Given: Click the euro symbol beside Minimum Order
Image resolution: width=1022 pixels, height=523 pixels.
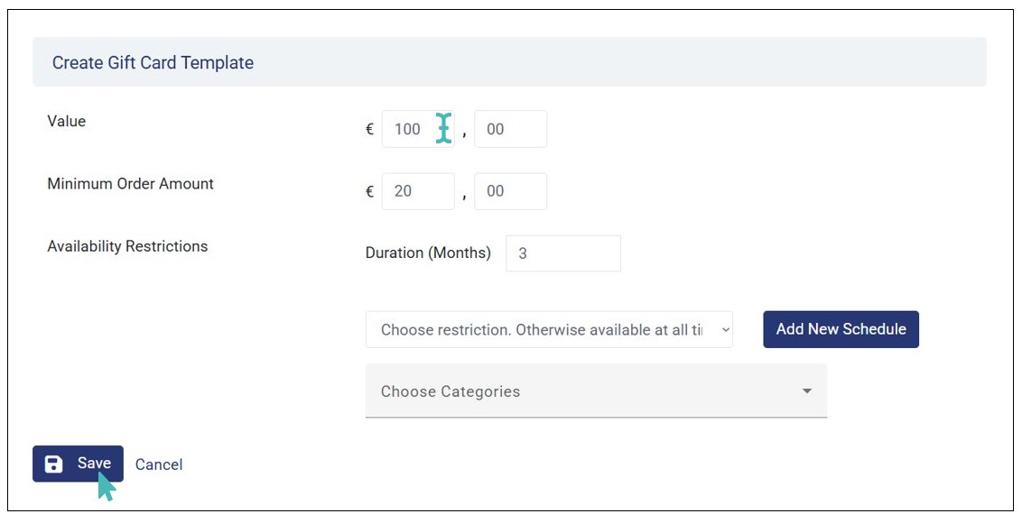Looking at the screenshot, I should (x=370, y=191).
